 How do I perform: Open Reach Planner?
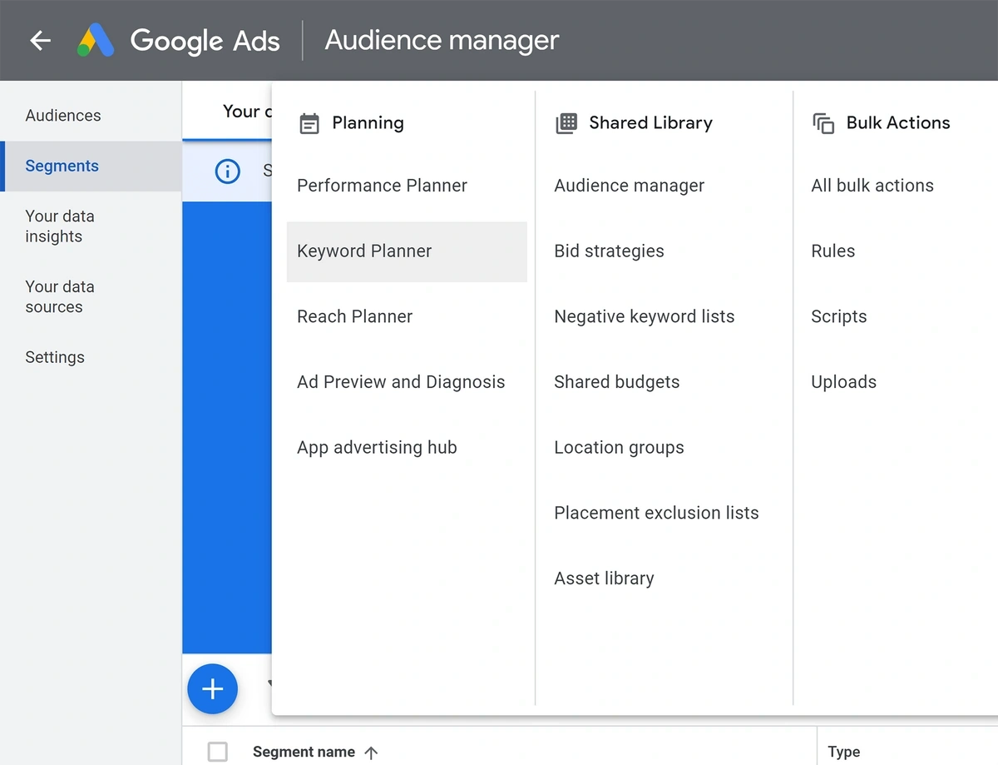[x=354, y=316]
